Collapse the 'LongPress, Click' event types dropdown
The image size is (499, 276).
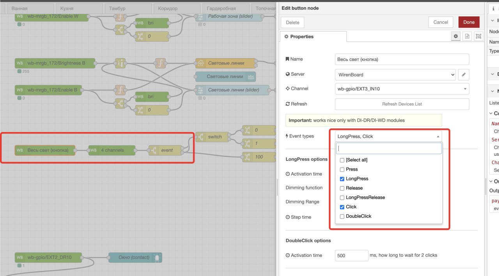[389, 136]
